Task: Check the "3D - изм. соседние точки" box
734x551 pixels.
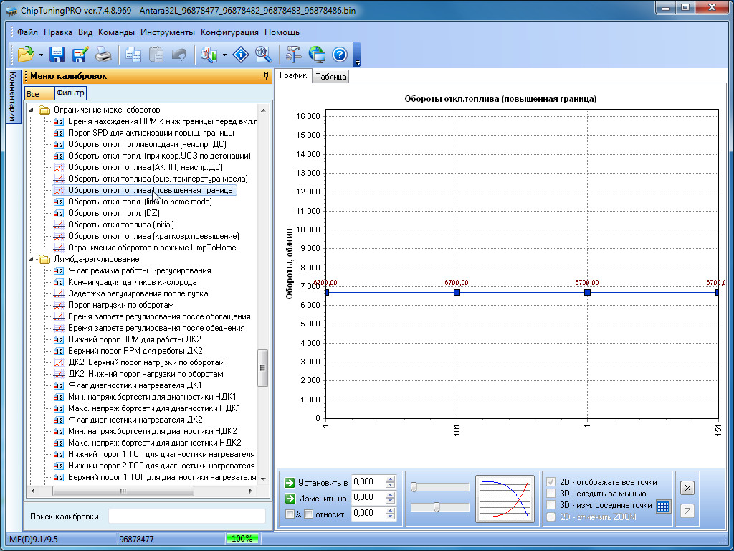Action: point(550,505)
